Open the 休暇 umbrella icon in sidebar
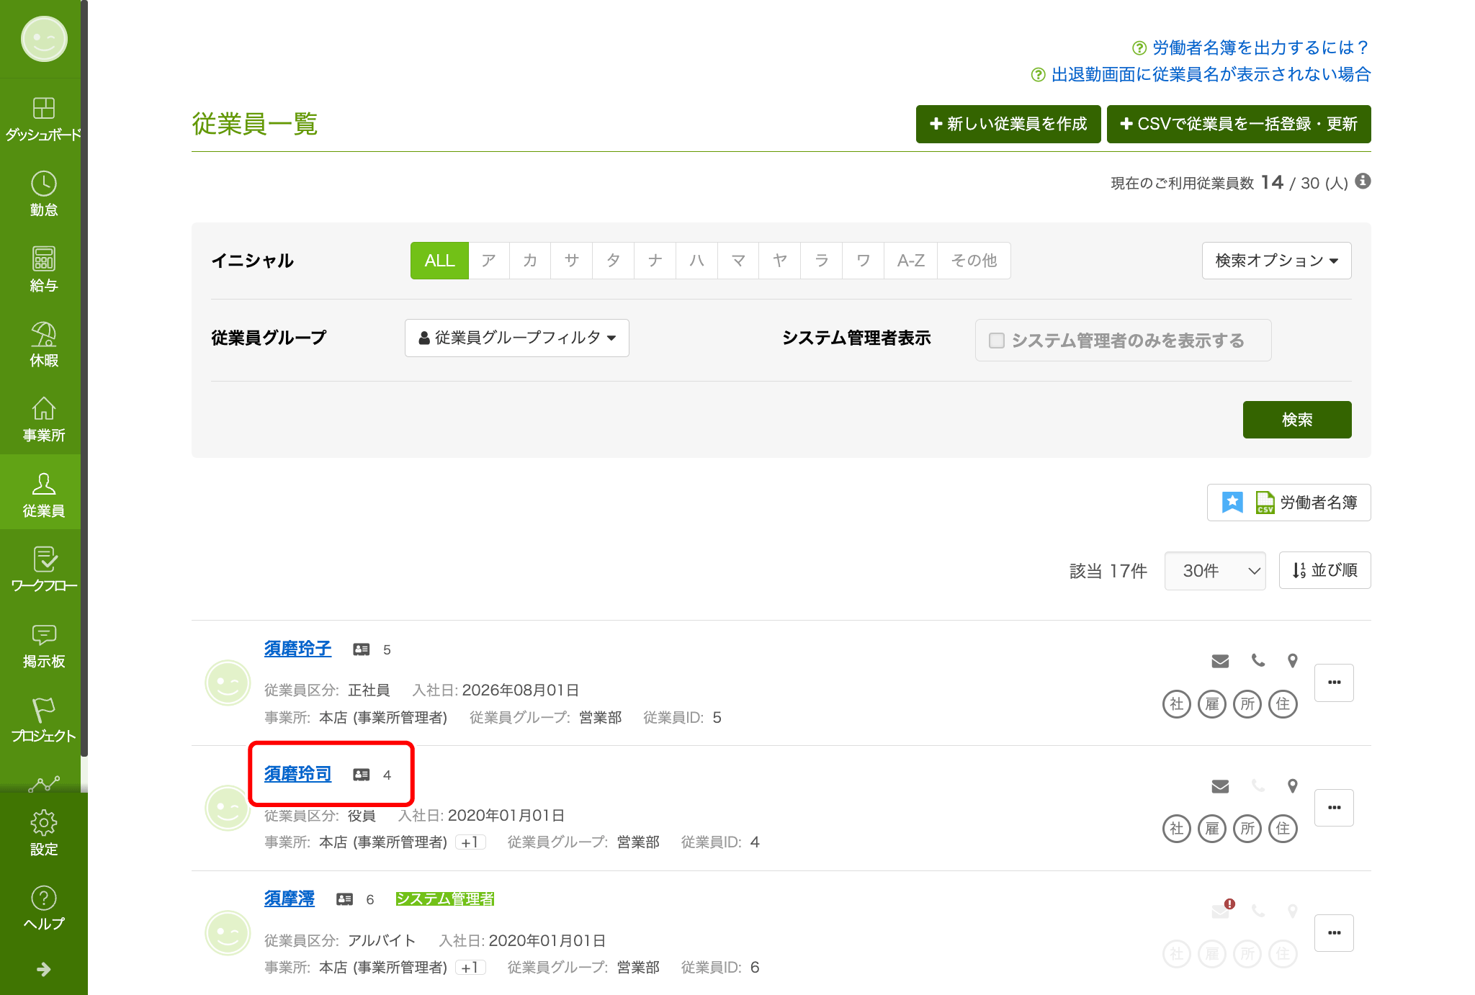The width and height of the screenshot is (1475, 995). pos(43,335)
